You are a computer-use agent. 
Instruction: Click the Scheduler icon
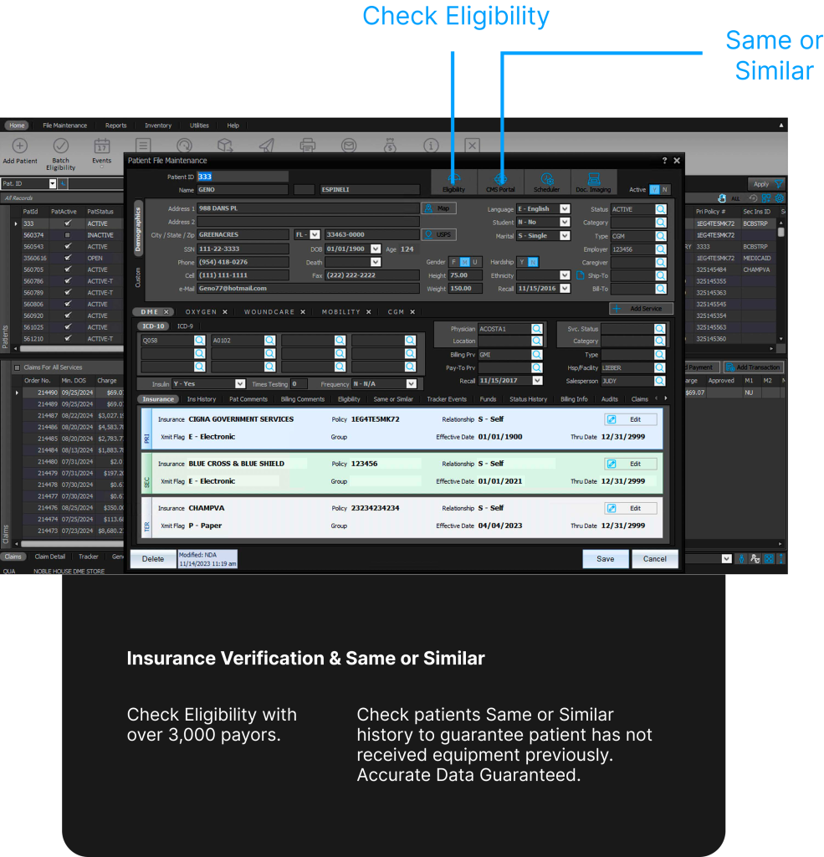(546, 181)
